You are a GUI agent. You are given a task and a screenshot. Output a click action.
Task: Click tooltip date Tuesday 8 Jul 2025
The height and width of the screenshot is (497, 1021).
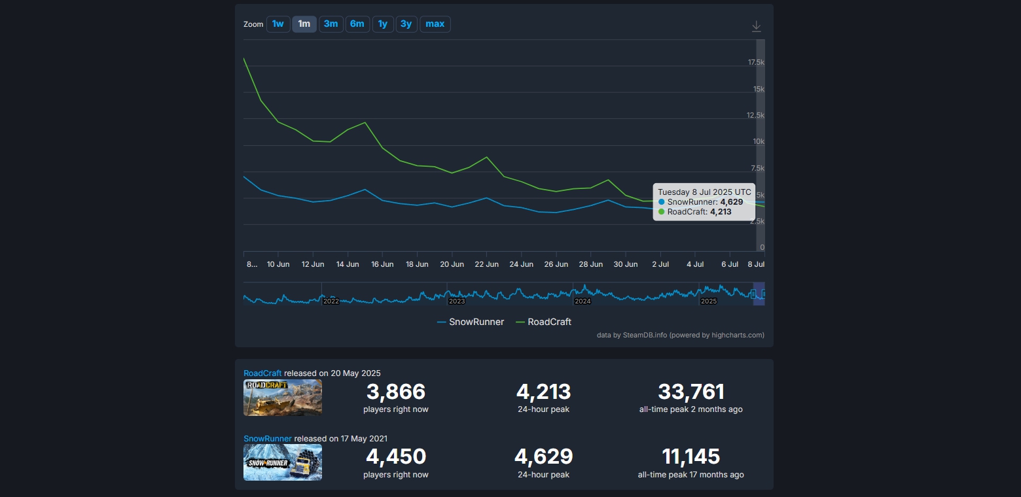click(704, 192)
